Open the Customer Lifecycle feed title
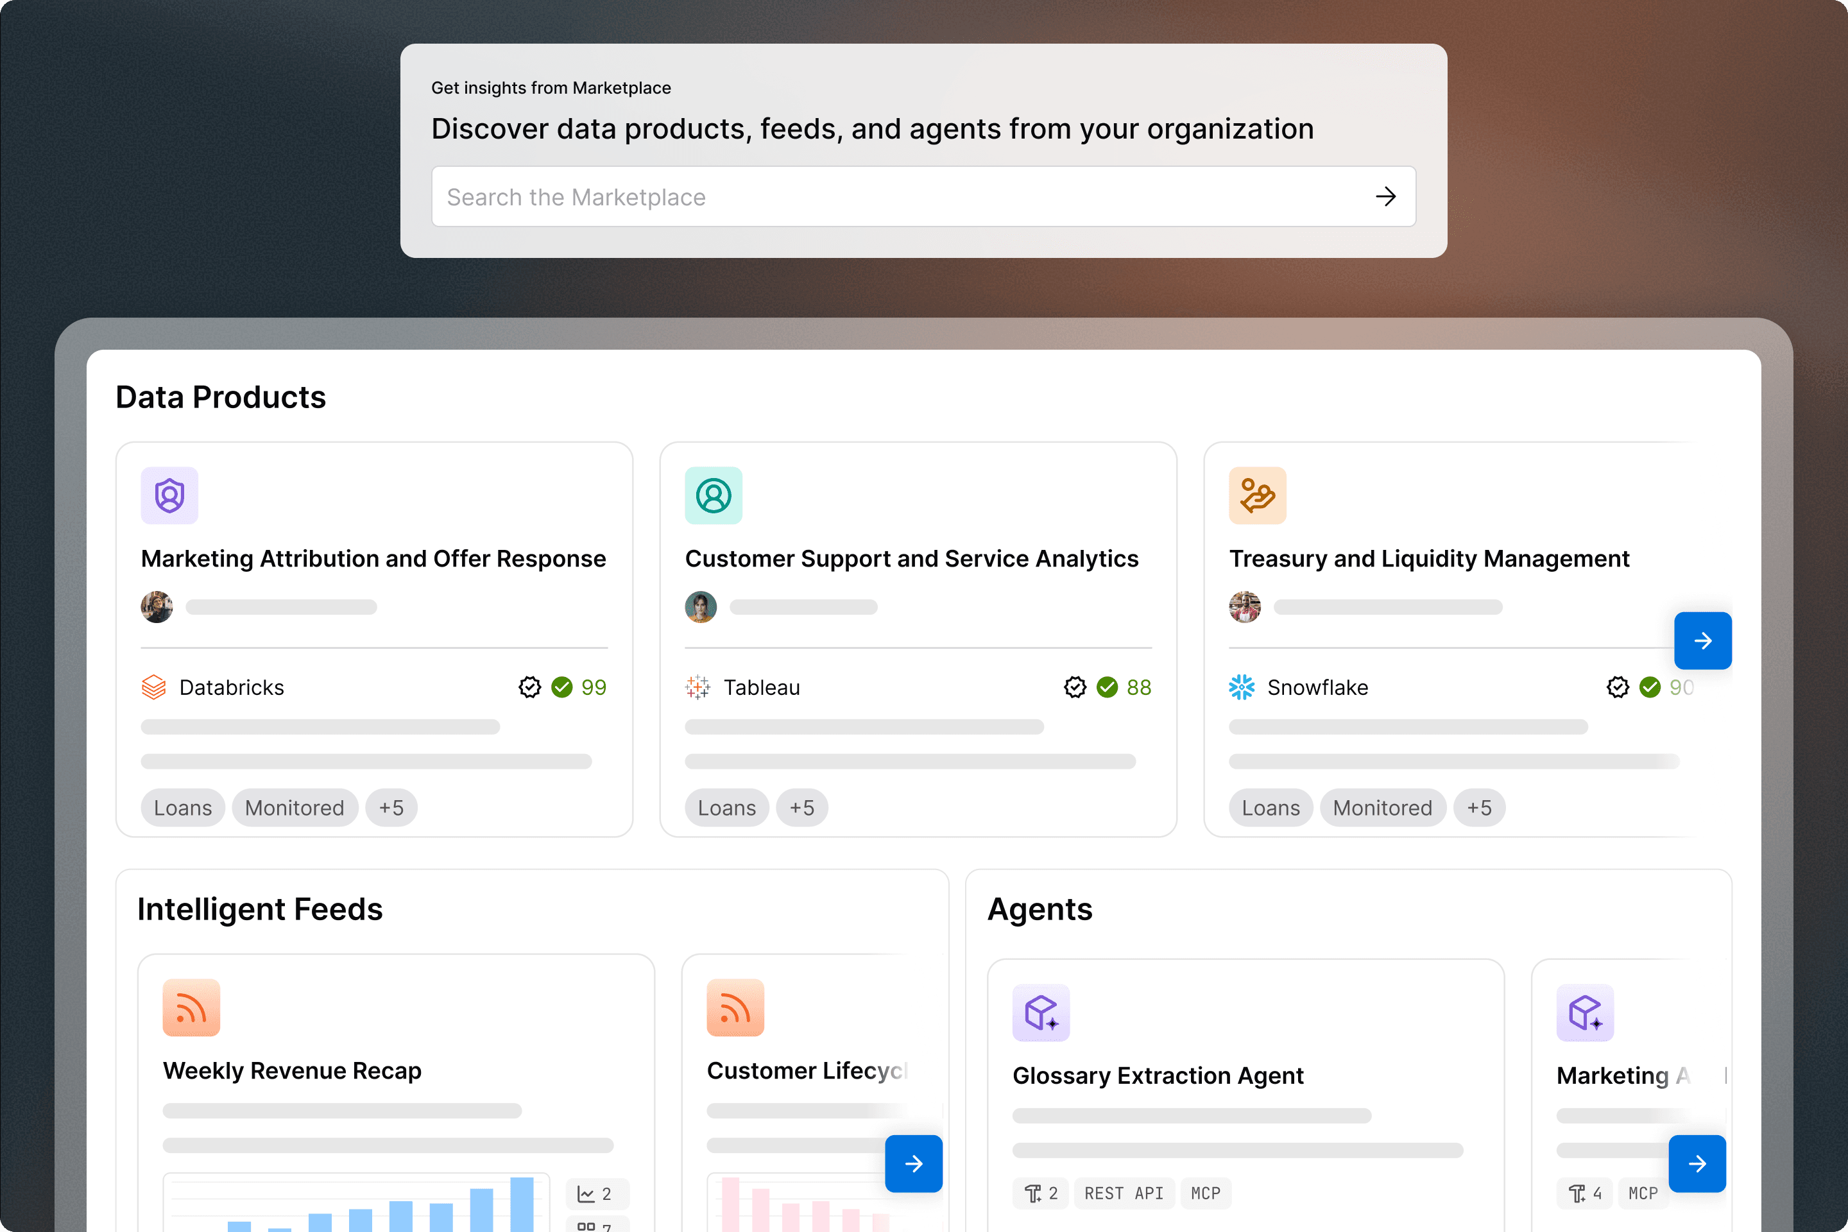The height and width of the screenshot is (1232, 1848). click(x=808, y=1071)
